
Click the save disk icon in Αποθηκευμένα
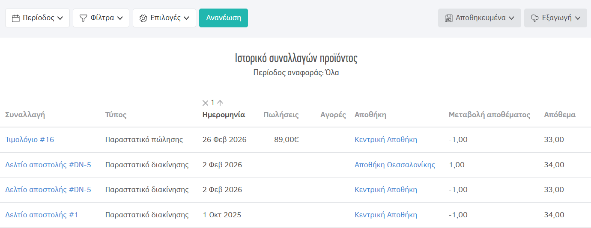tap(449, 18)
